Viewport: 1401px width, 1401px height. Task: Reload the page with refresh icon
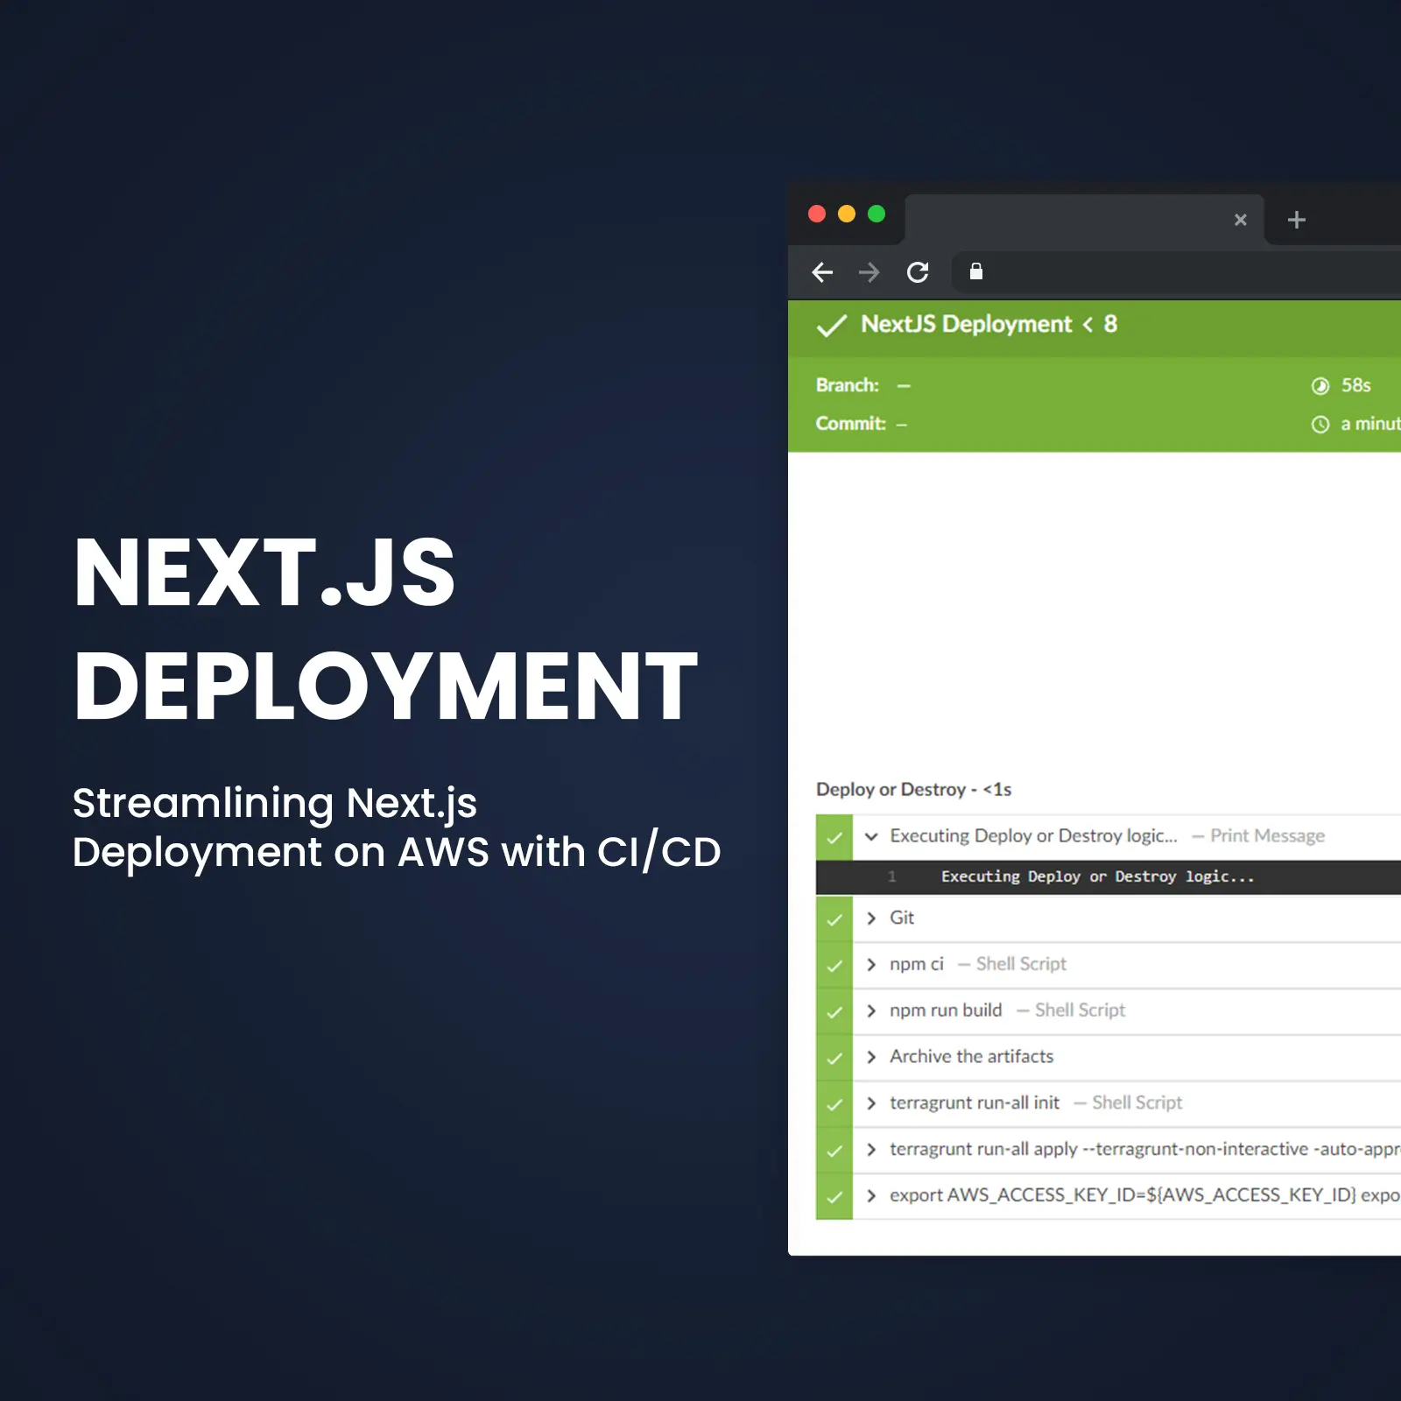(x=917, y=272)
